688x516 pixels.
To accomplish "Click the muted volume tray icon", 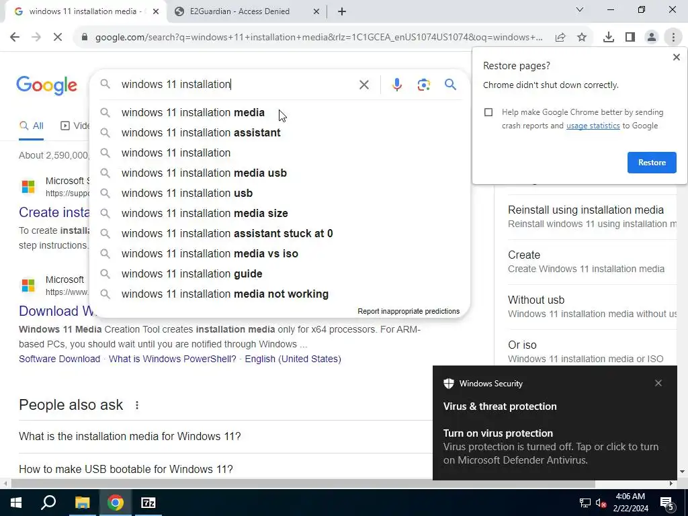I will 601,503.
